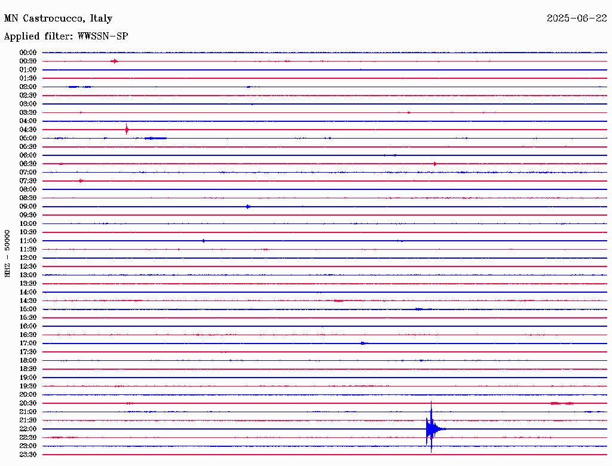
Task: Click the 16:30 time label
Action: tap(28, 335)
